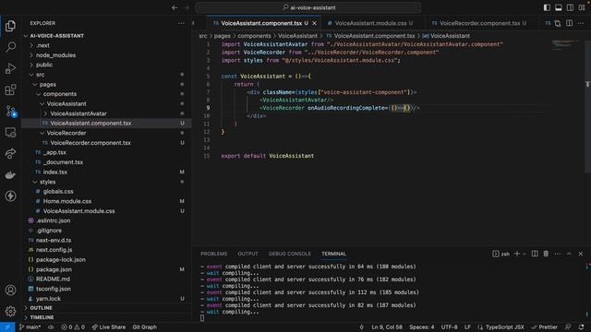Viewport: 591px width, 332px height.
Task: Go back with the navigation arrow
Action: [x=175, y=7]
